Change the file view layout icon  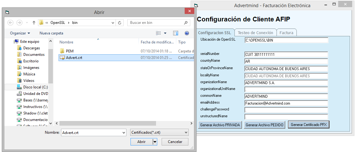click(x=159, y=33)
